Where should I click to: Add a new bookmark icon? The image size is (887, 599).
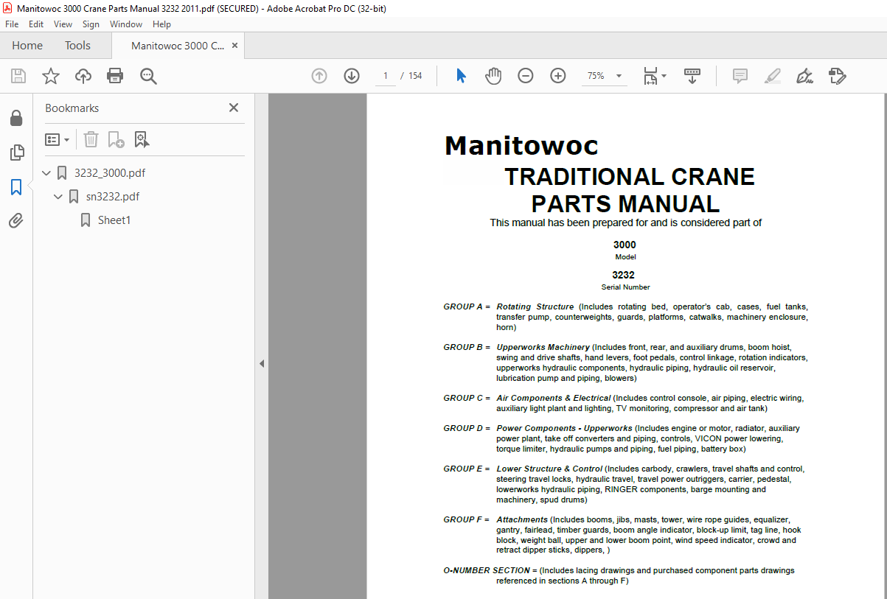tap(116, 139)
